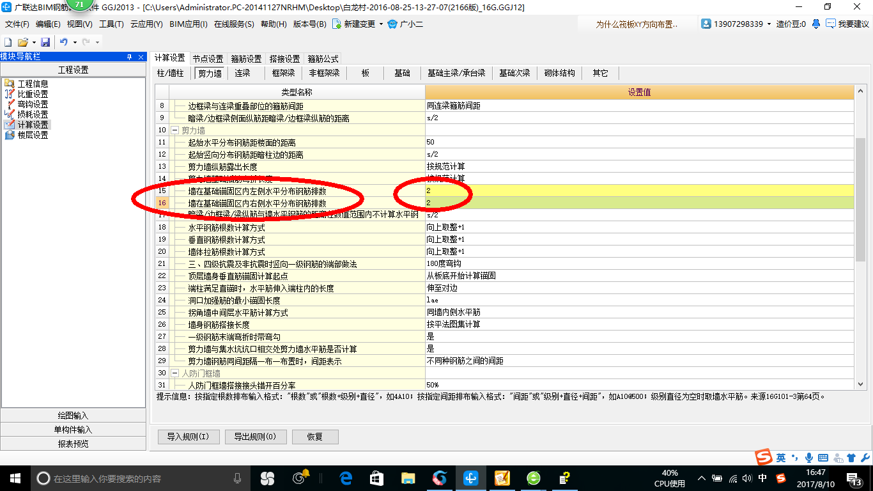The width and height of the screenshot is (873, 491).
Task: Collapse the 剪力墙 group in row 10
Action: (x=174, y=130)
